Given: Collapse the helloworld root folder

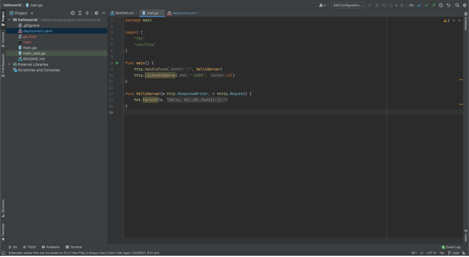Looking at the screenshot, I should click(9, 20).
